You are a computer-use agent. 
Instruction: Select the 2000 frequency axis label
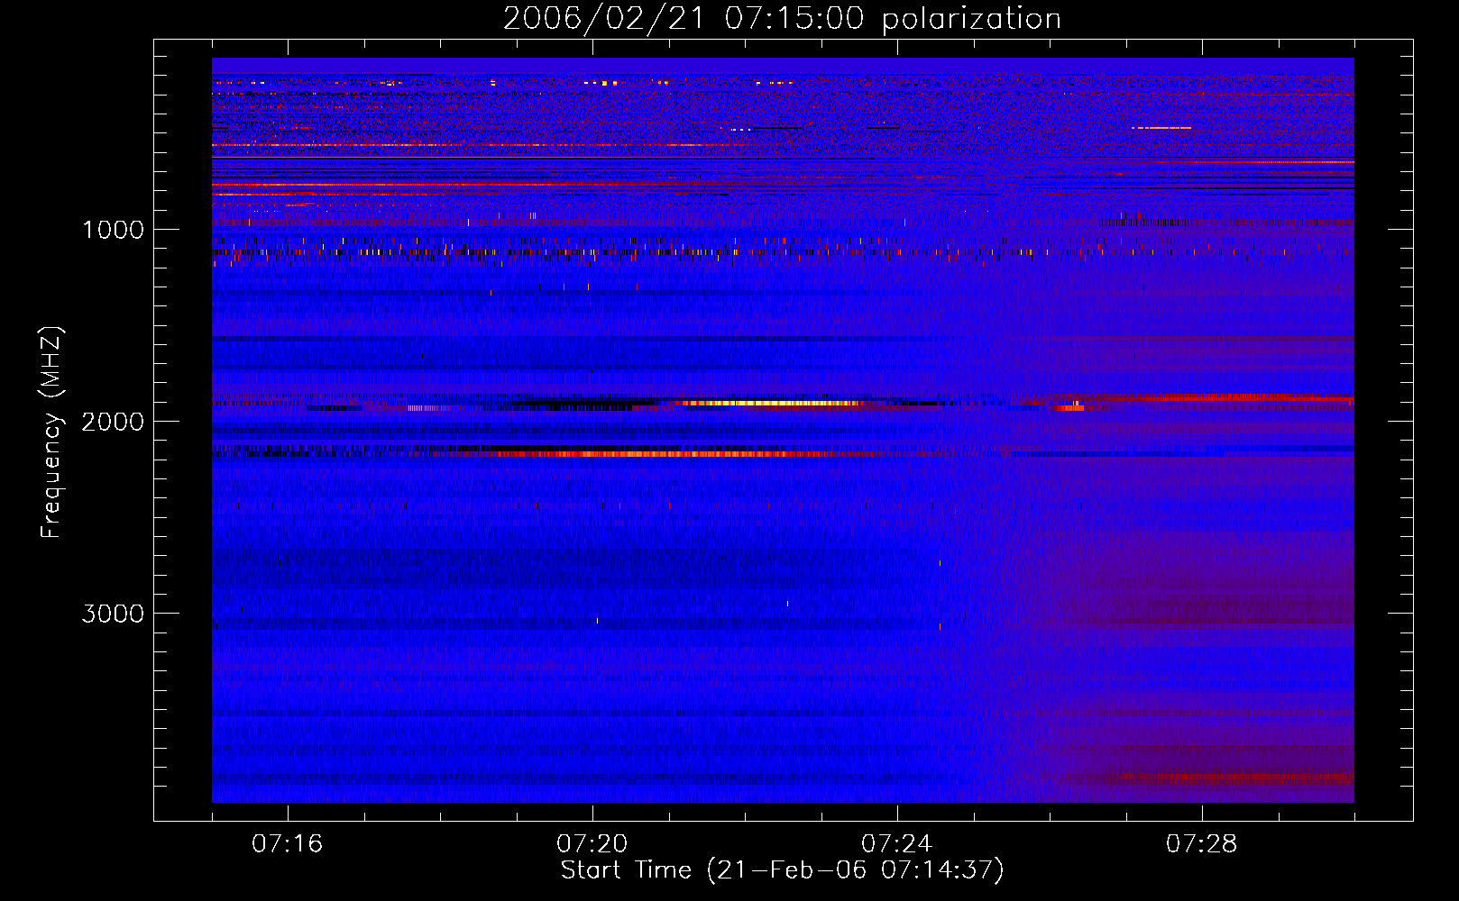point(113,422)
